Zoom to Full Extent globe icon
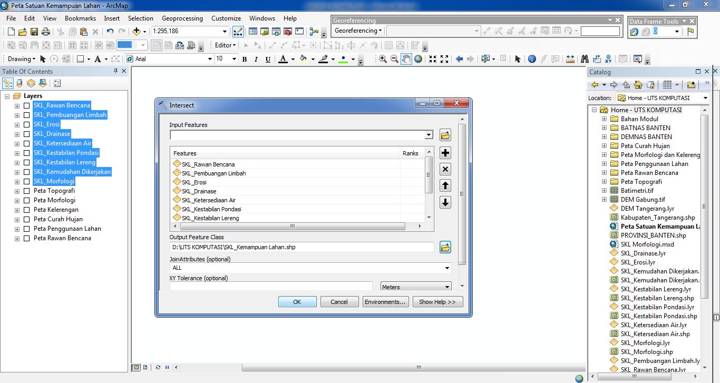Image resolution: width=720 pixels, height=383 pixels. click(x=418, y=59)
